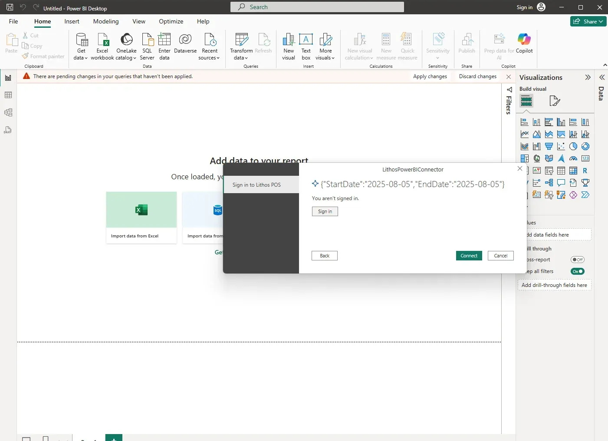Choose the pie chart visualization
This screenshot has height=441, width=608.
573,146
